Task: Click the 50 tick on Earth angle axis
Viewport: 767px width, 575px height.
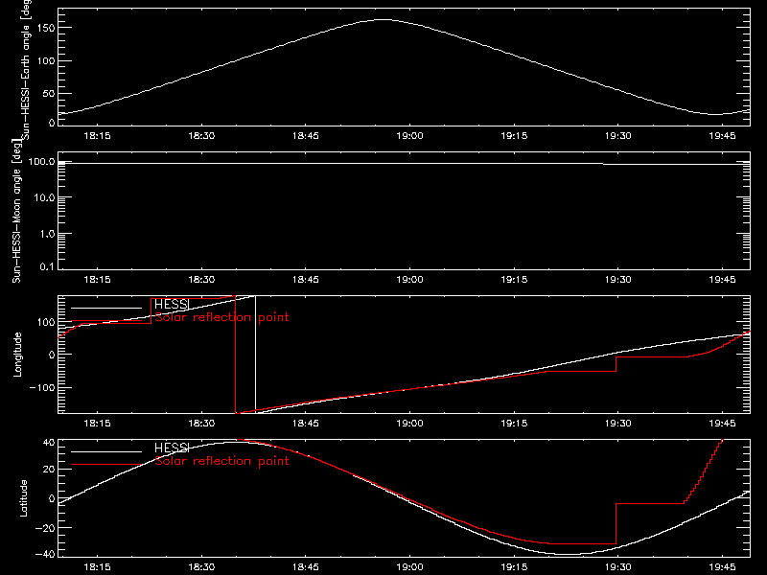Action: (x=49, y=93)
